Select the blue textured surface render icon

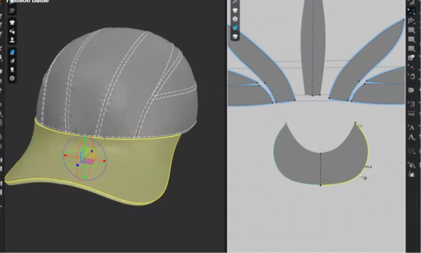point(12,52)
